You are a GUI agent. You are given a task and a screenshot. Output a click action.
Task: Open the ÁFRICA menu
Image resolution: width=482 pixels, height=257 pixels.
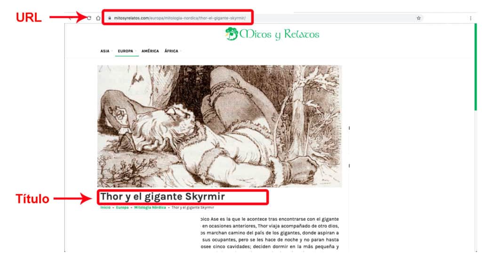[x=171, y=51]
